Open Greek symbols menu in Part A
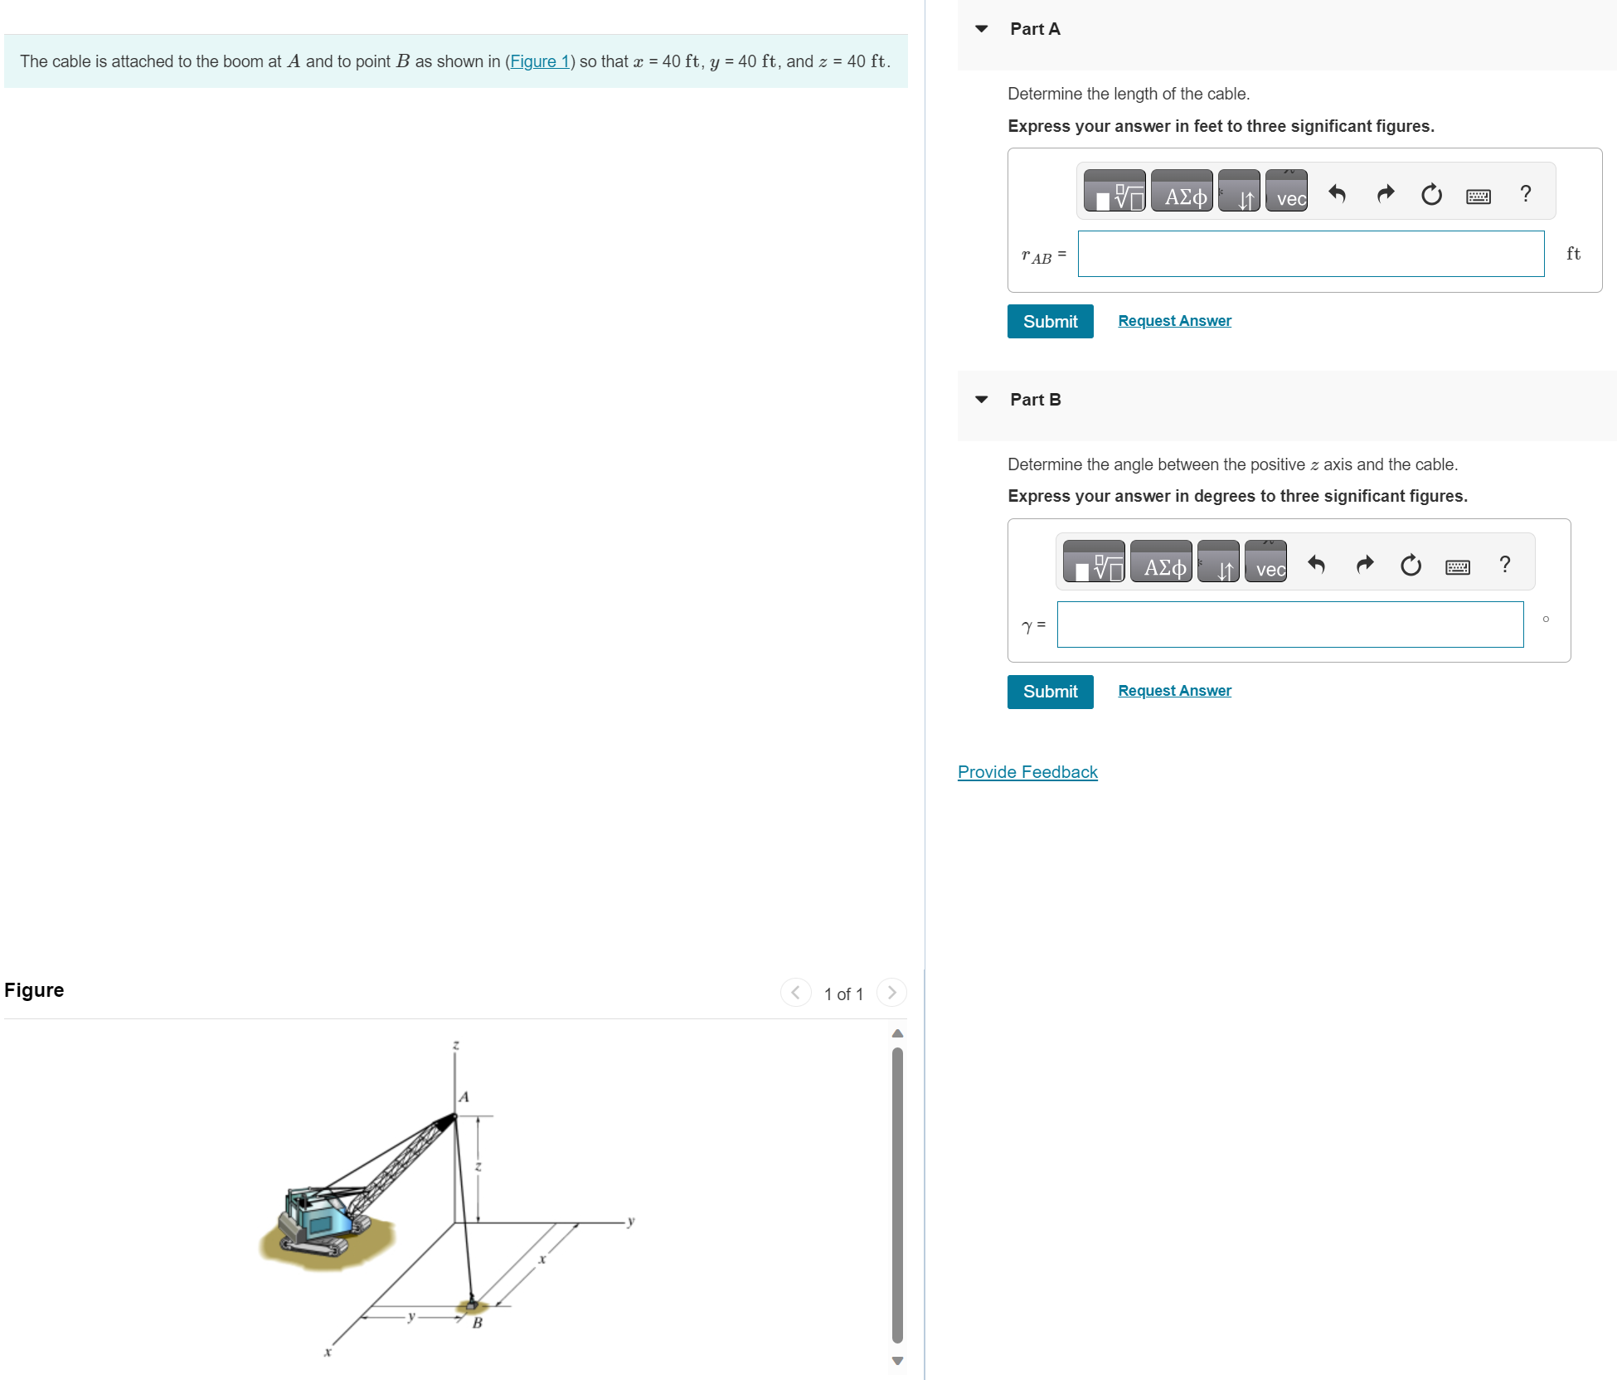This screenshot has height=1380, width=1617. coord(1182,192)
